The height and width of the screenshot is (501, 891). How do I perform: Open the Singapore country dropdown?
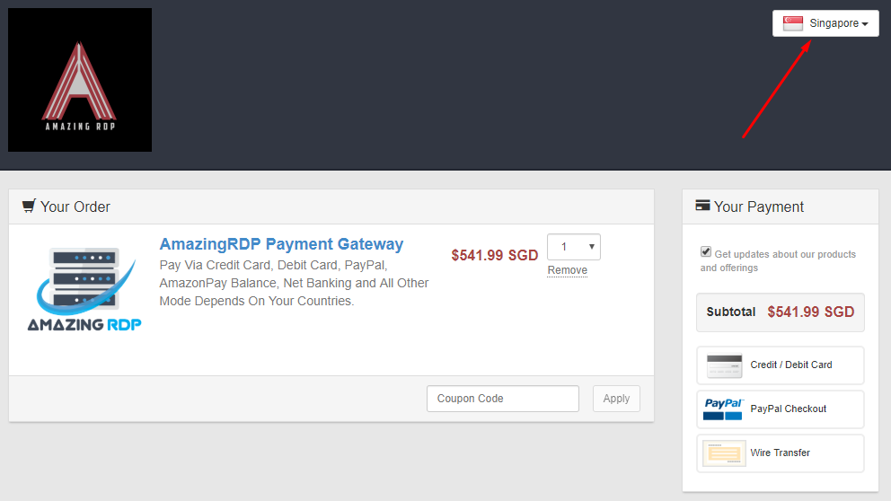point(825,23)
